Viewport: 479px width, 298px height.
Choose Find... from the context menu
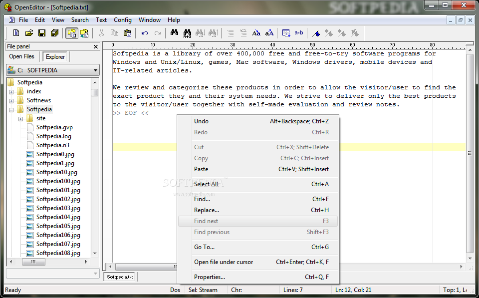pyautogui.click(x=258, y=199)
